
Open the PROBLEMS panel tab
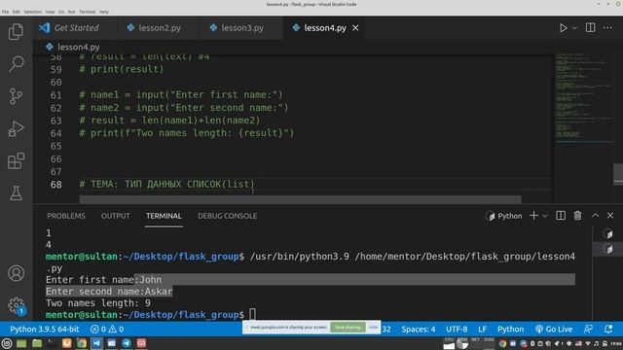[66, 216]
